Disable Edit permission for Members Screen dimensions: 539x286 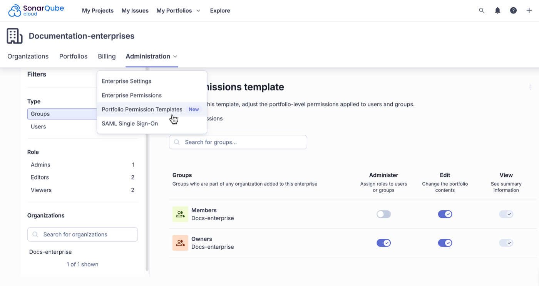(445, 214)
